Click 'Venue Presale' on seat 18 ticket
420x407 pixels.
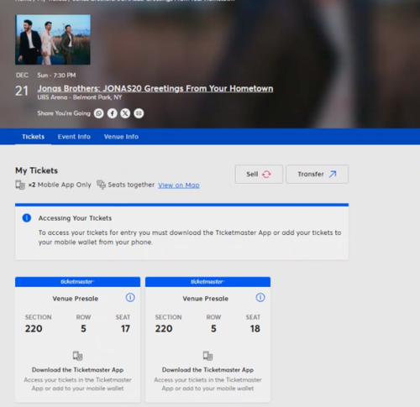click(x=206, y=299)
